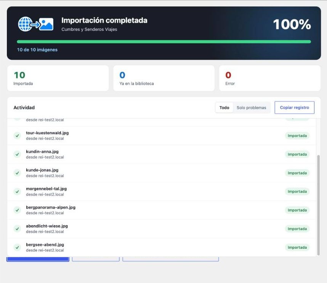
Task: Click the activity list vertical scrollbar
Action: click(x=318, y=205)
